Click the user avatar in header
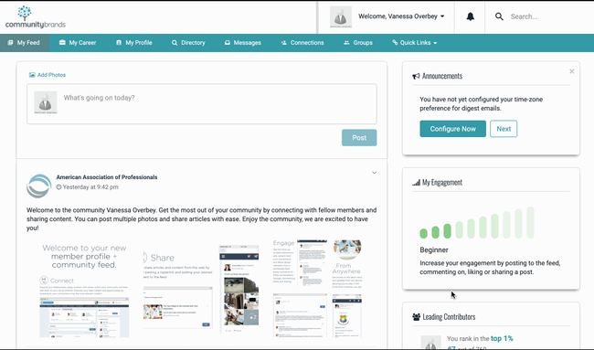This screenshot has height=350, width=594. 341,16
